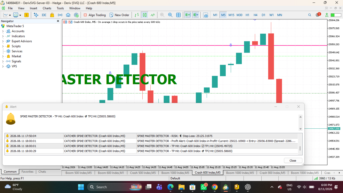Switch to the Favorites tab in Navigator
343x193 pixels.
click(x=27, y=172)
